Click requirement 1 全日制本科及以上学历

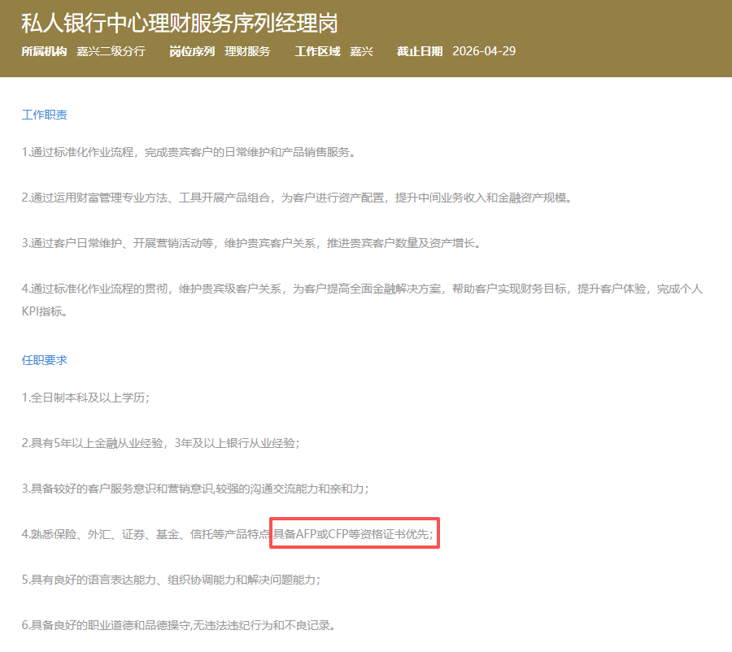(x=85, y=398)
